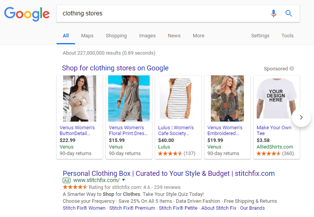Click the green Ad badge

(67, 180)
